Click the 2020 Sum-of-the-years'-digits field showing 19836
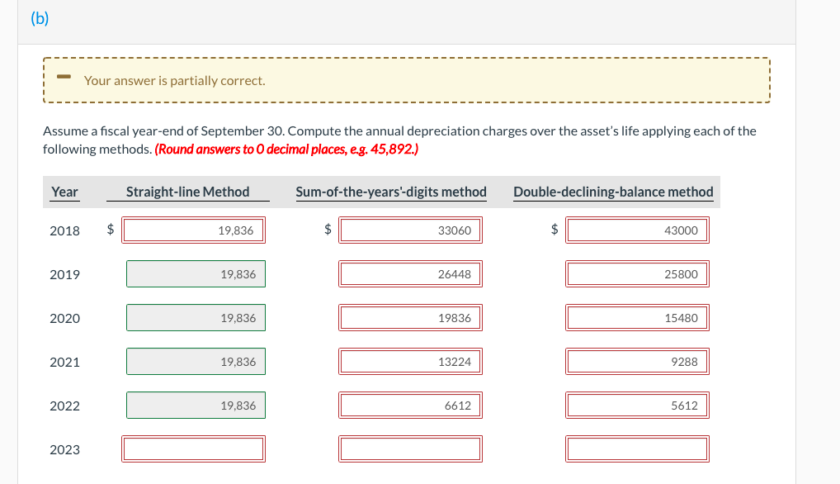Viewport: 840px width, 484px height. (410, 318)
